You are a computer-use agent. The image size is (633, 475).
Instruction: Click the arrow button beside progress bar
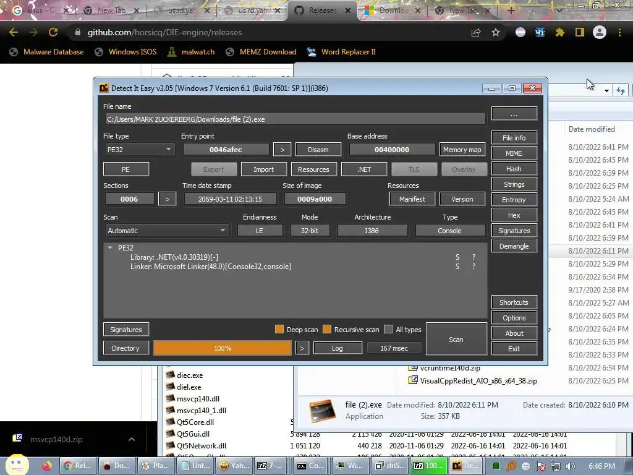[x=302, y=348]
